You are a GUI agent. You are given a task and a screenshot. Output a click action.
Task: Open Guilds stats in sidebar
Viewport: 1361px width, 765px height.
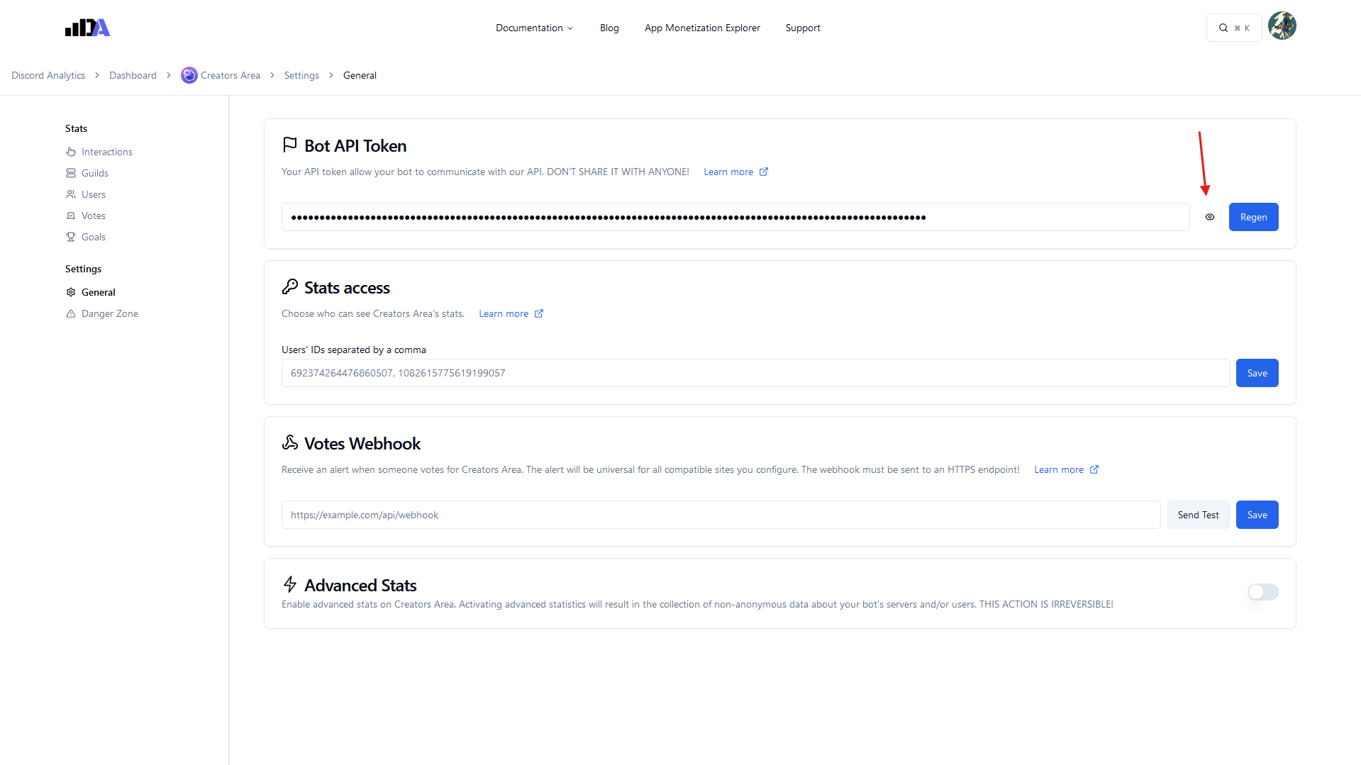point(94,173)
